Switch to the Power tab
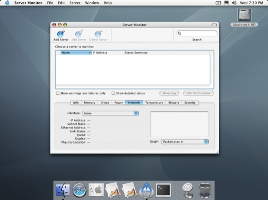The height and width of the screenshot is (200, 268). coord(118,103)
